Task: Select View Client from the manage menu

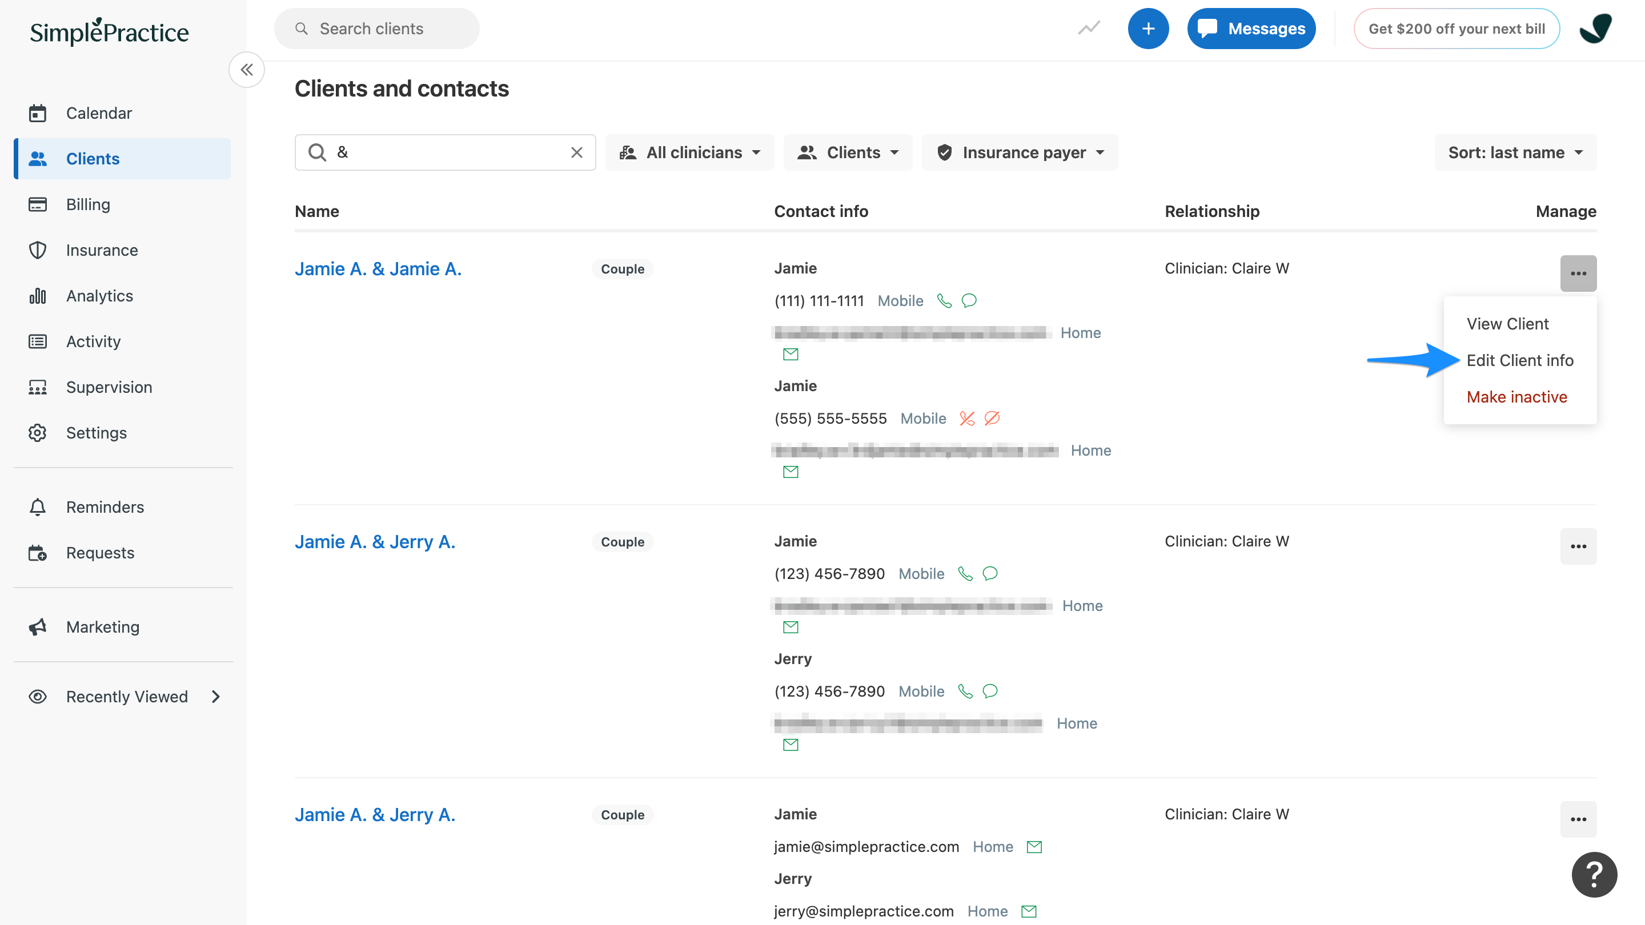Action: [1508, 324]
